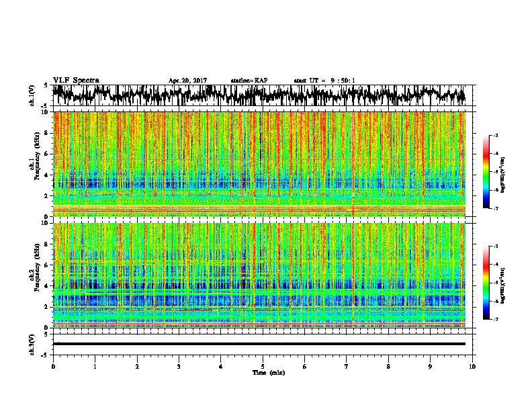The width and height of the screenshot is (532, 411).
Task: Click the "ch.1(V)" axis label
Action: pos(32,95)
